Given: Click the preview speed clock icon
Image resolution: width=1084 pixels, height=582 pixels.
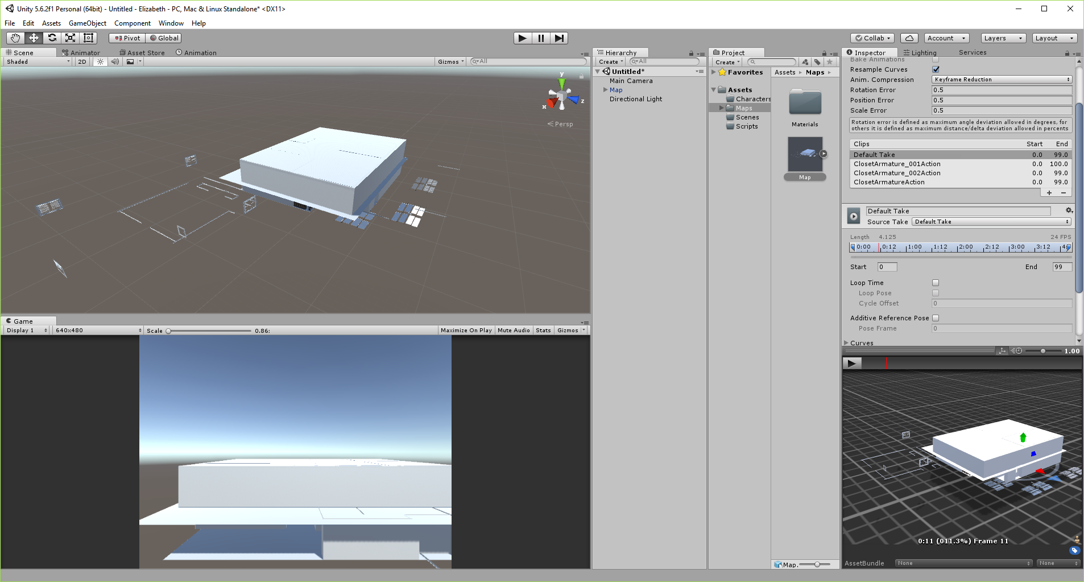Looking at the screenshot, I should point(1017,351).
